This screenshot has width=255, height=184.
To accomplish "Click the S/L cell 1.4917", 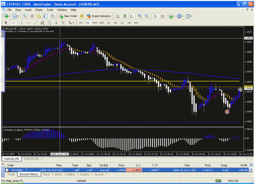I will pos(134,170).
